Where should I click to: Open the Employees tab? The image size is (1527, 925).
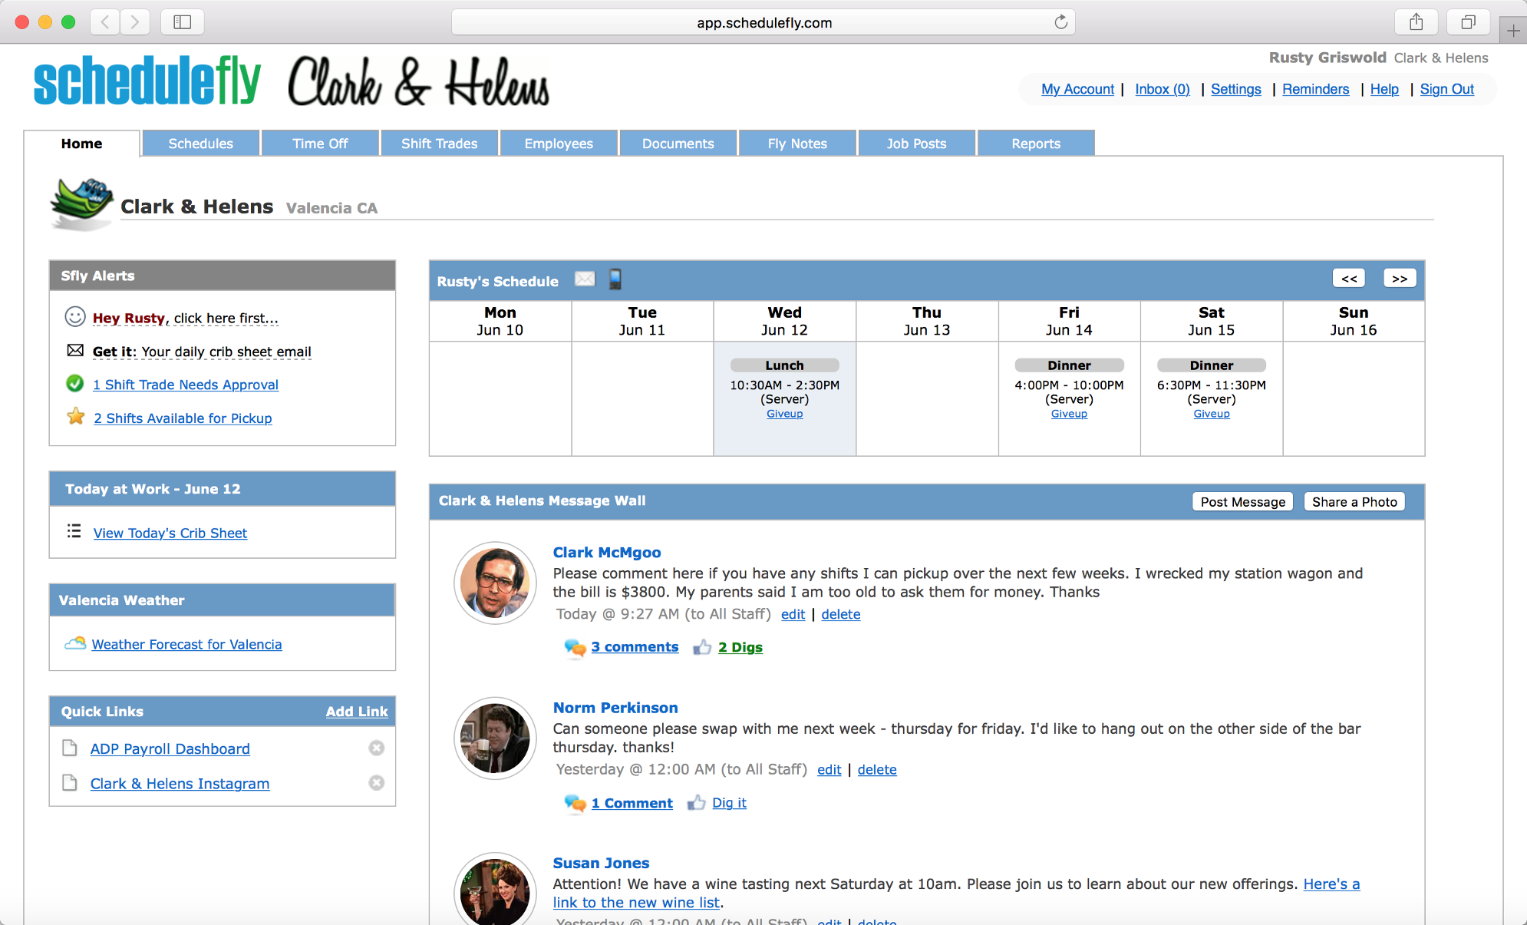pos(559,144)
